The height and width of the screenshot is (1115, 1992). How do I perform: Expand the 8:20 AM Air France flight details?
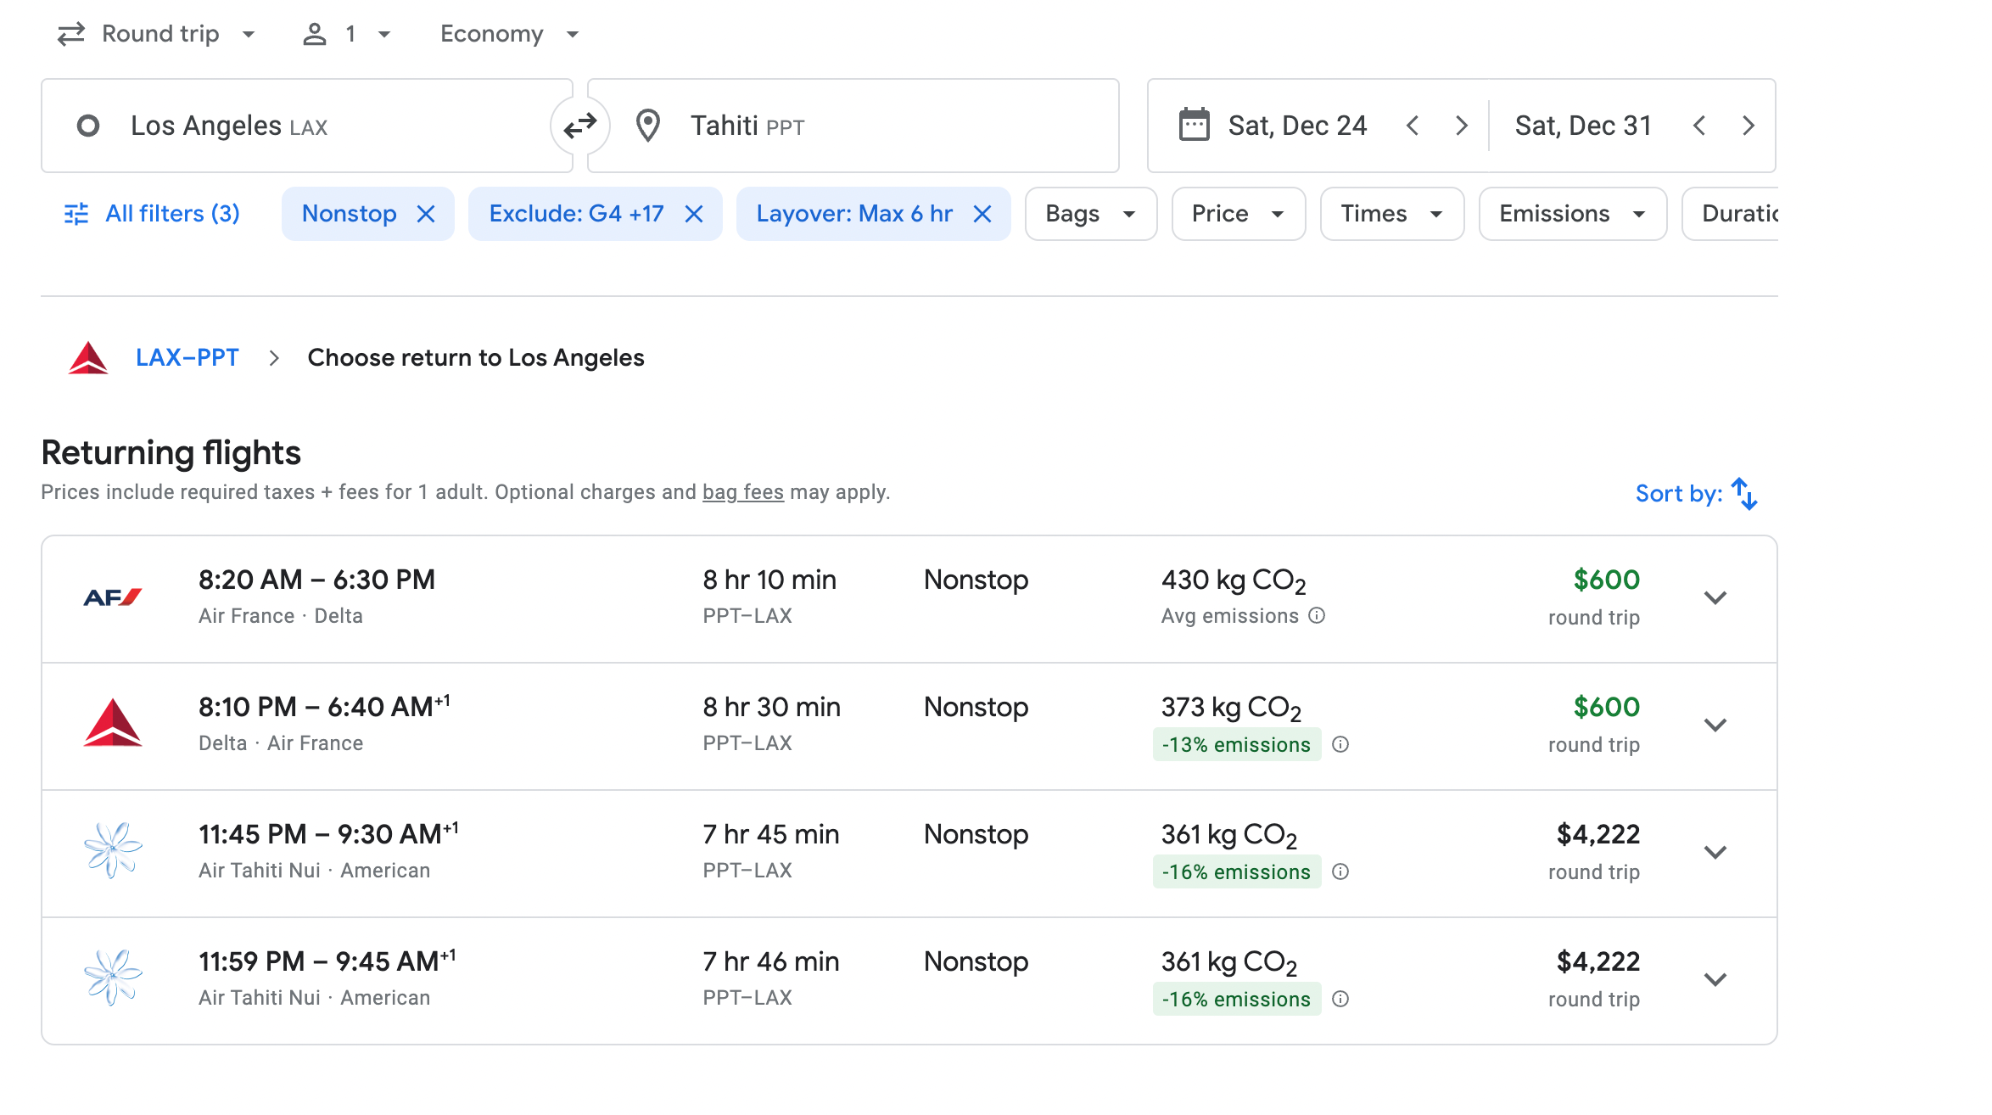pyautogui.click(x=1715, y=598)
